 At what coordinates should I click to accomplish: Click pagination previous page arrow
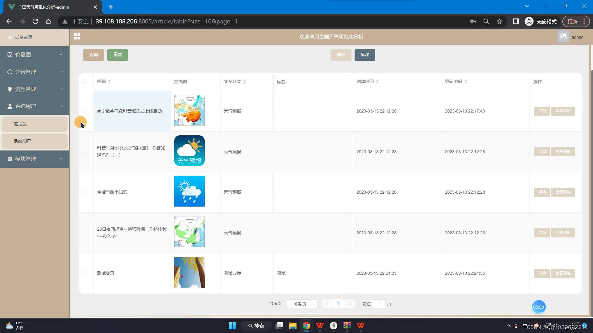pyautogui.click(x=327, y=304)
